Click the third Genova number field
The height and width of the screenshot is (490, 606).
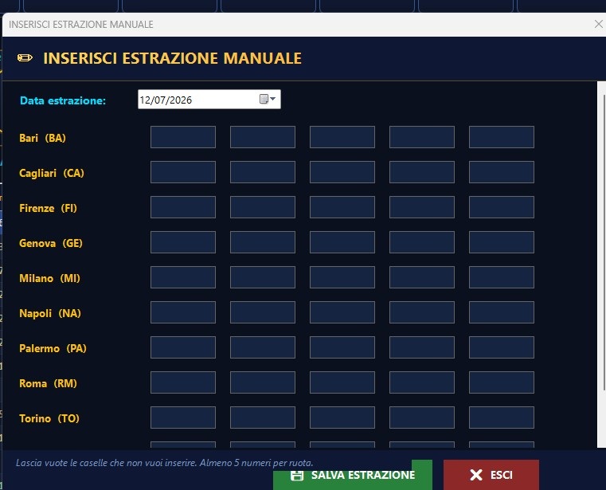coord(342,242)
